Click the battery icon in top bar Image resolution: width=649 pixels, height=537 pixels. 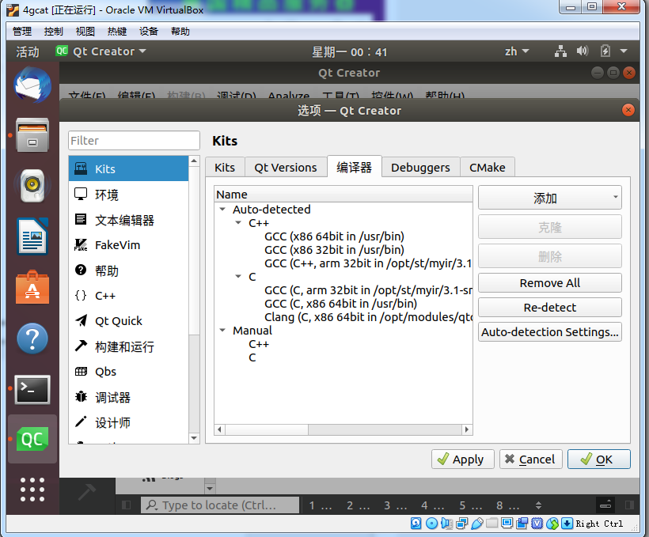point(605,51)
